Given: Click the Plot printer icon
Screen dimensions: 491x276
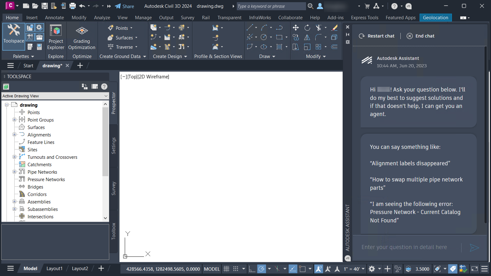Looking at the screenshot, I should coord(73,6).
